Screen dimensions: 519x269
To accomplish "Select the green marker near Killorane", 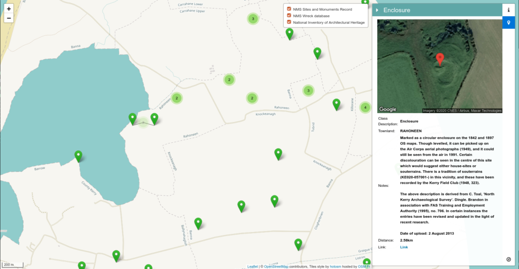I will coord(337,104).
